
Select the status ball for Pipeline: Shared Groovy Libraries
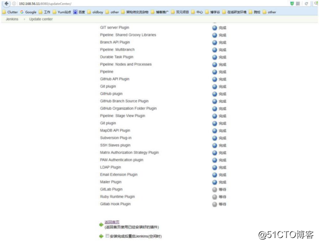[x=215, y=35]
